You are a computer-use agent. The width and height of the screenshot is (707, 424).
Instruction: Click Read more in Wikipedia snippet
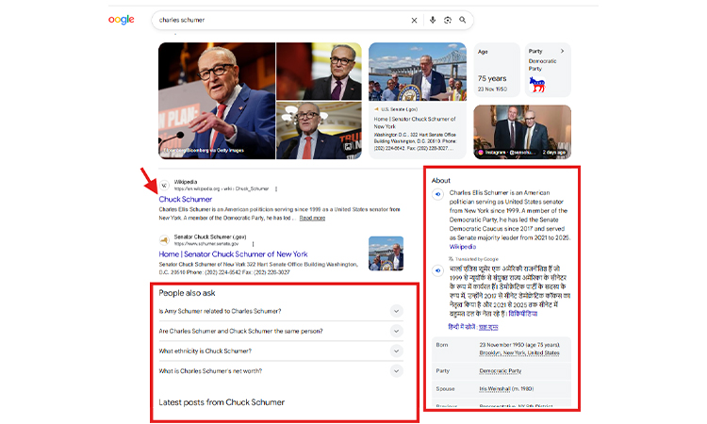pos(312,218)
